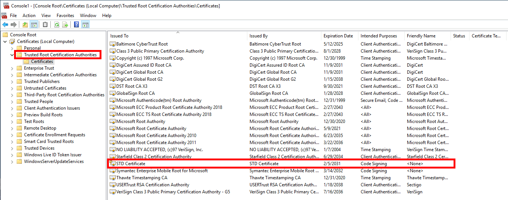Click the certificate icon beside Microsoft Root Authority
This screenshot has height=200, width=508.
(x=113, y=121)
